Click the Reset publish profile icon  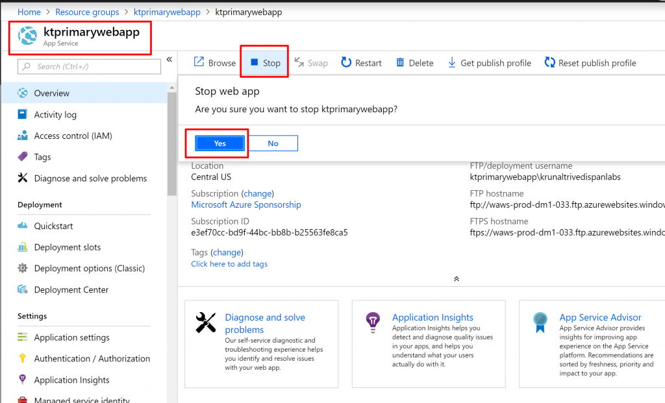[x=549, y=62]
